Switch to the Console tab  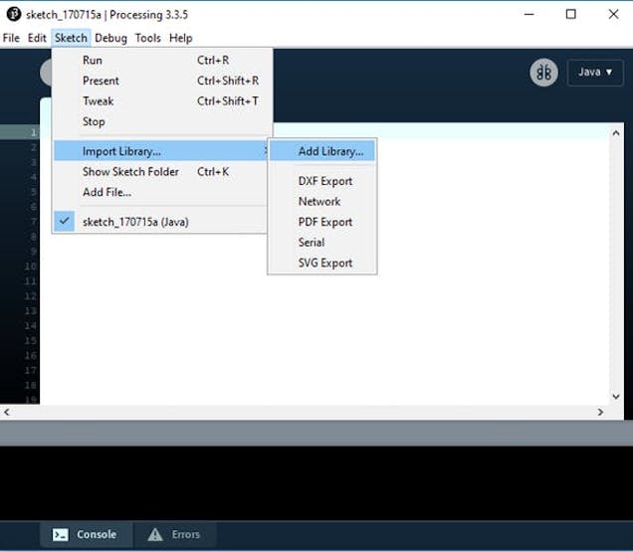click(86, 534)
